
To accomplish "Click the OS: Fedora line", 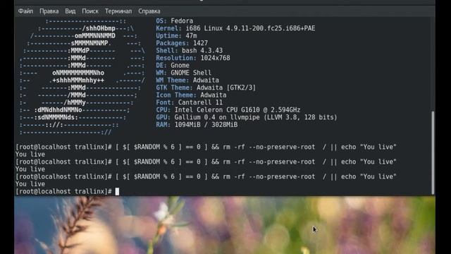I will point(175,20).
